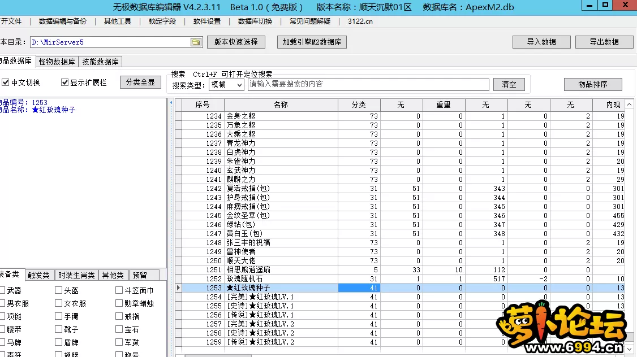Check the 盾牌 category box
Screen dimensions: 637x357
click(58, 342)
